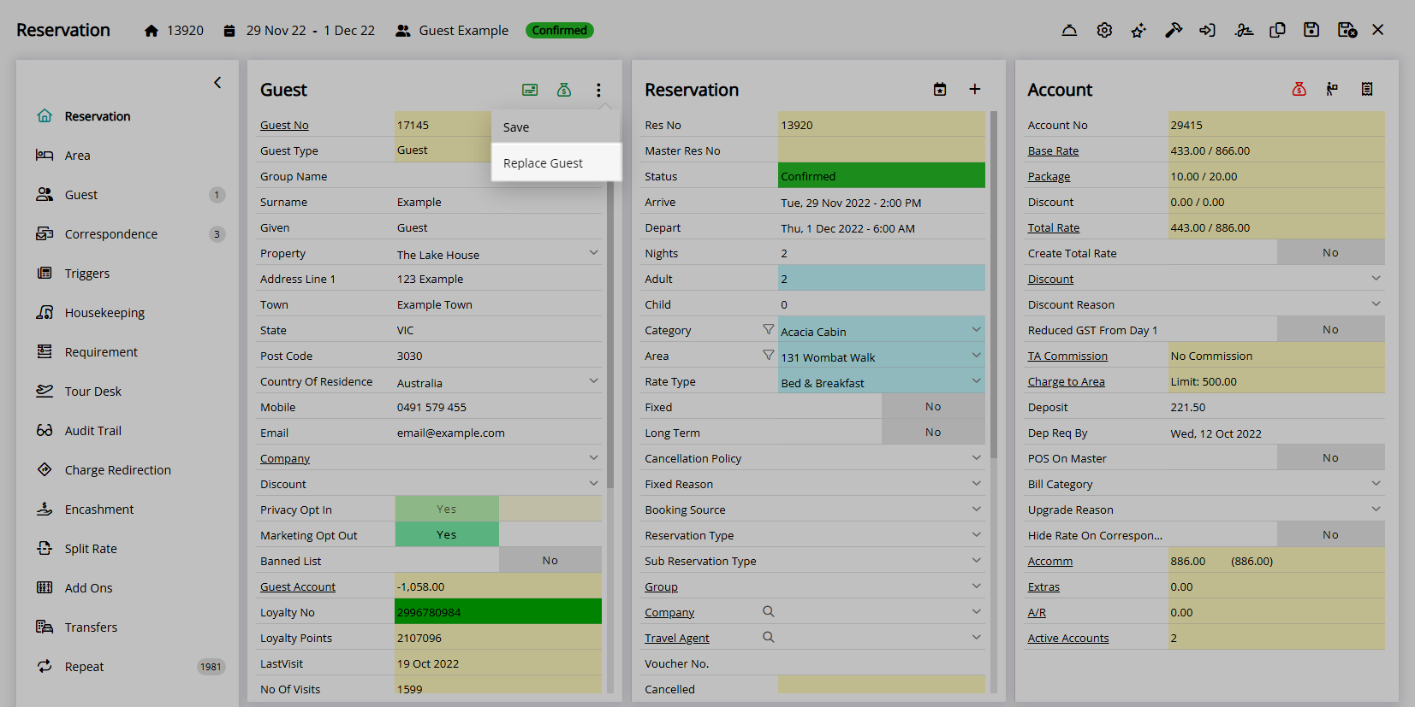The width and height of the screenshot is (1415, 707).
Task: Click the Email field email@example.com
Action: pos(498,433)
